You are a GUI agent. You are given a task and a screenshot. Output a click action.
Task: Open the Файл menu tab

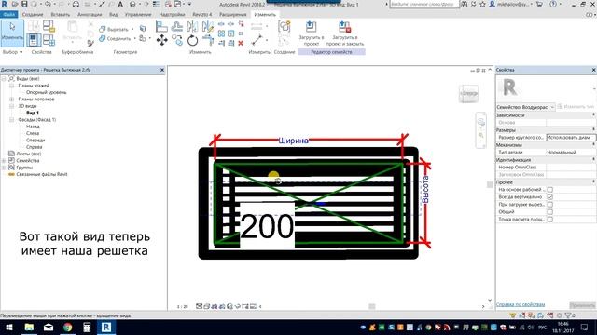point(8,15)
